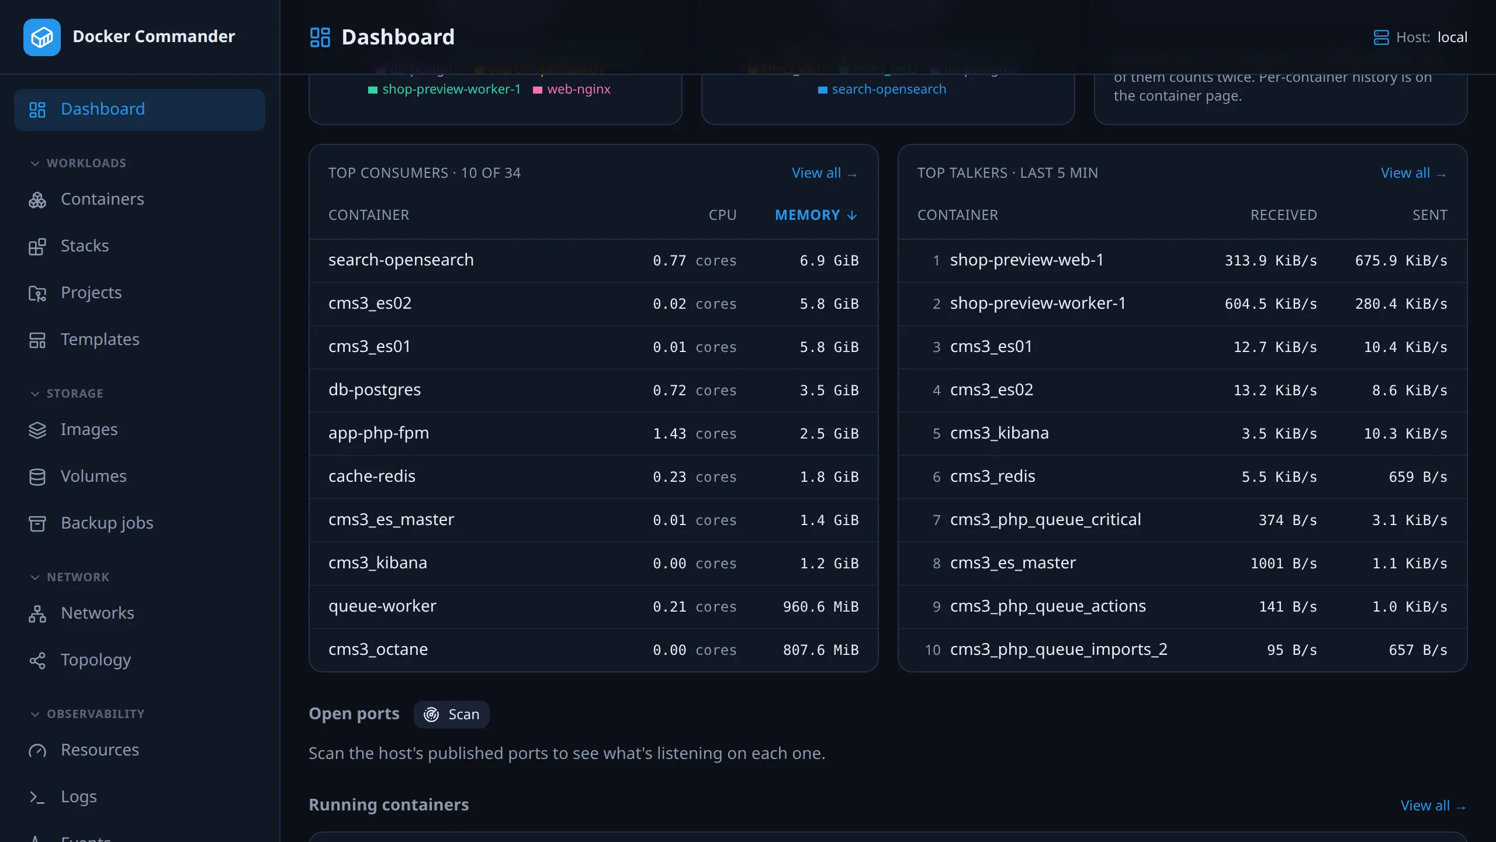Click the Host: local selector
The image size is (1496, 842).
click(x=1420, y=37)
